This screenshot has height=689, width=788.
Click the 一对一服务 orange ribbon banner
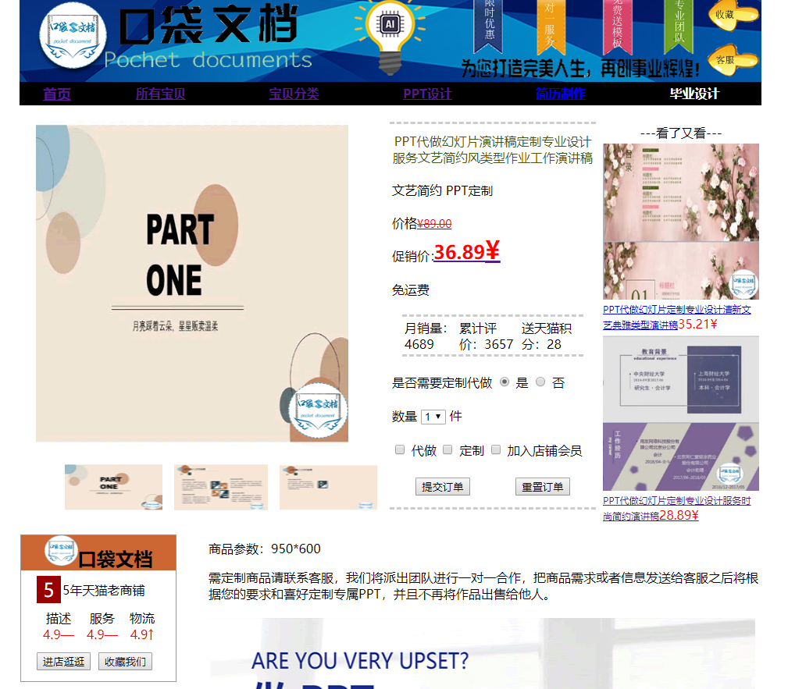pyautogui.click(x=551, y=25)
